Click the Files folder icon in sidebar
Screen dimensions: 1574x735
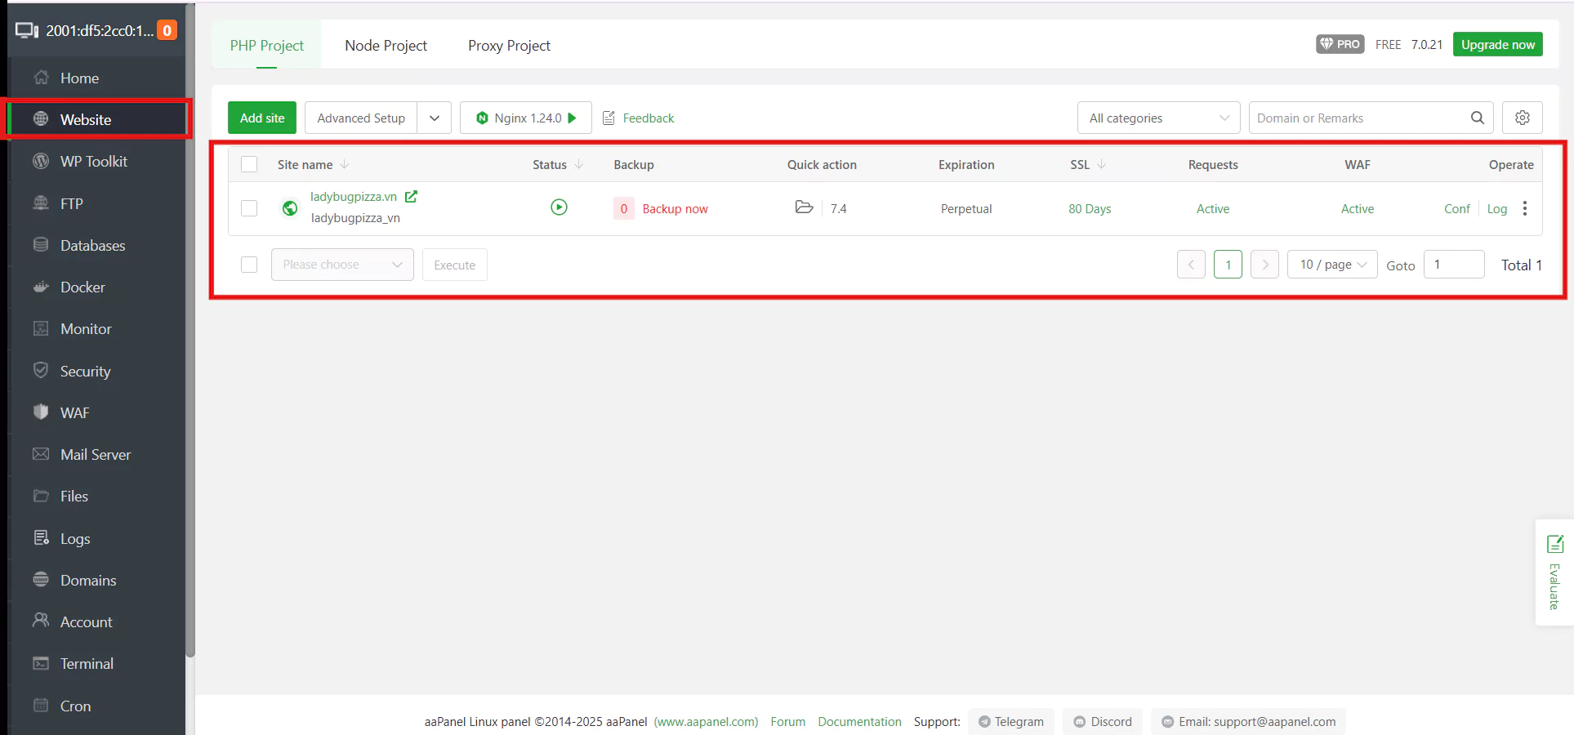(x=41, y=496)
